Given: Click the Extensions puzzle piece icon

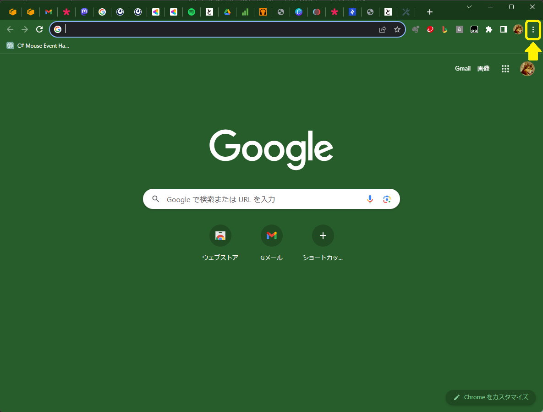Looking at the screenshot, I should click(488, 29).
